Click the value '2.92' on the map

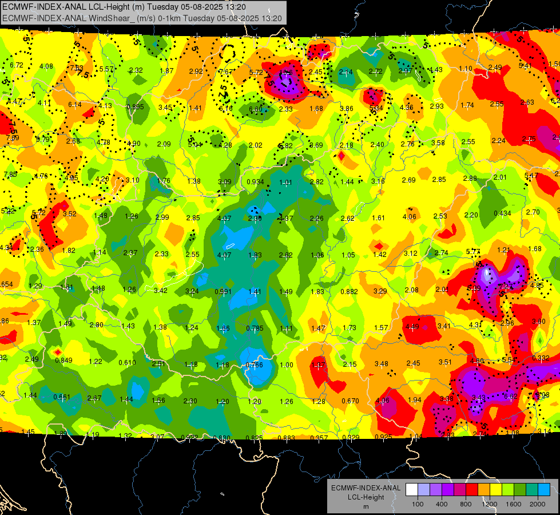click(196, 71)
